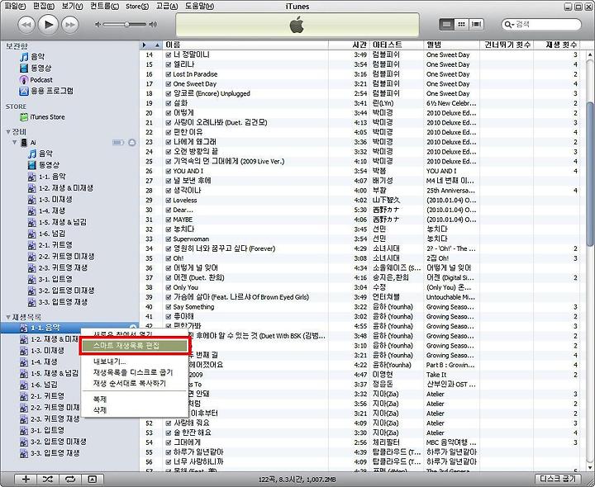Uncheck the song Only You
Viewport: 595px width, 487px height.
[x=169, y=287]
